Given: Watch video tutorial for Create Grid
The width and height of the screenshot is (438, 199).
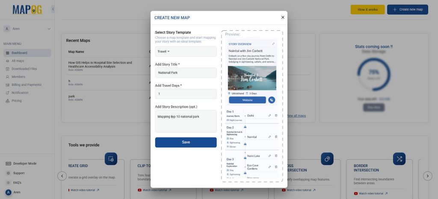Looking at the screenshot, I should [84, 190].
